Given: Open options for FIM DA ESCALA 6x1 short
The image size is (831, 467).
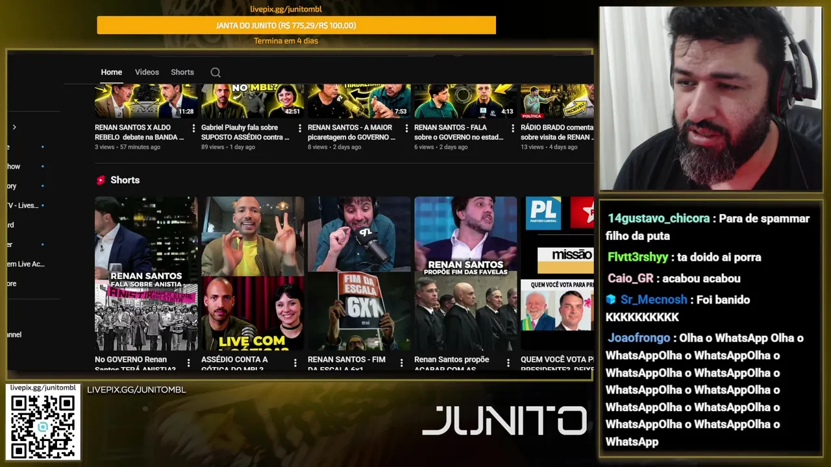Looking at the screenshot, I should tap(402, 363).
